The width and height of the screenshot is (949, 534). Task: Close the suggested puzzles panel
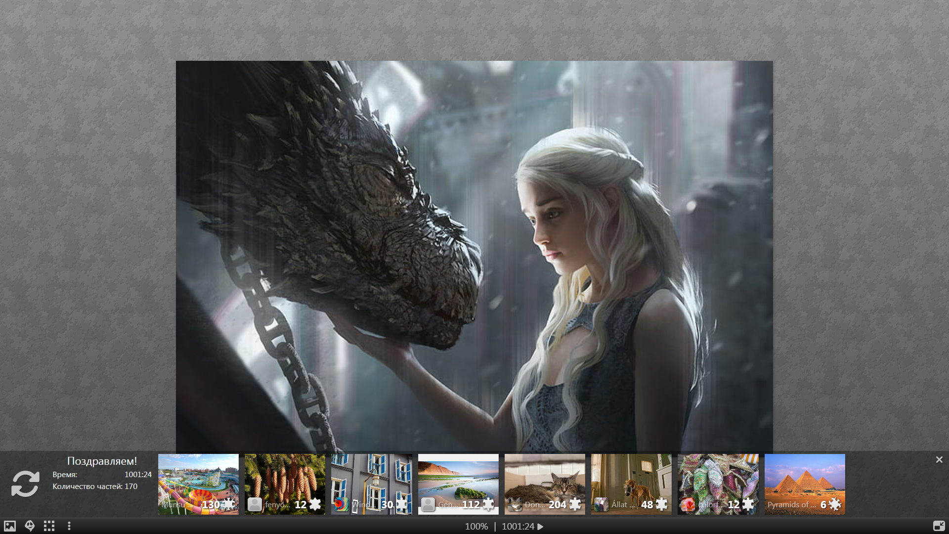click(x=939, y=460)
